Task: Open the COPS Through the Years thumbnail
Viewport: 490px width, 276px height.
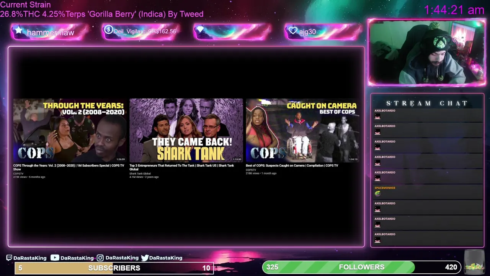Action: pyautogui.click(x=70, y=130)
